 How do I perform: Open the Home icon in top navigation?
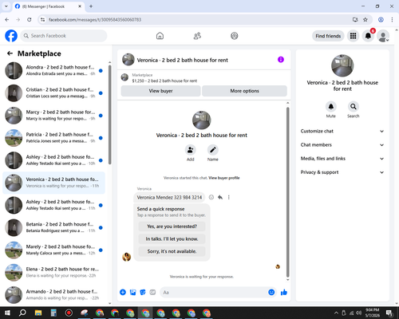point(160,36)
